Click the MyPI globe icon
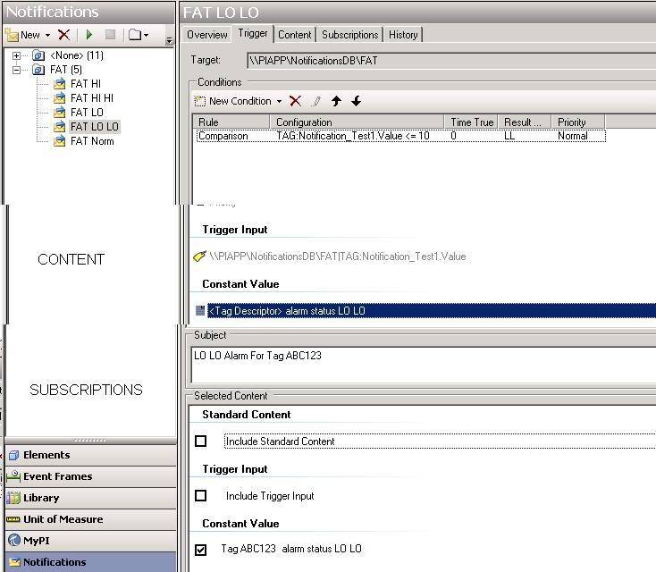 point(13,540)
